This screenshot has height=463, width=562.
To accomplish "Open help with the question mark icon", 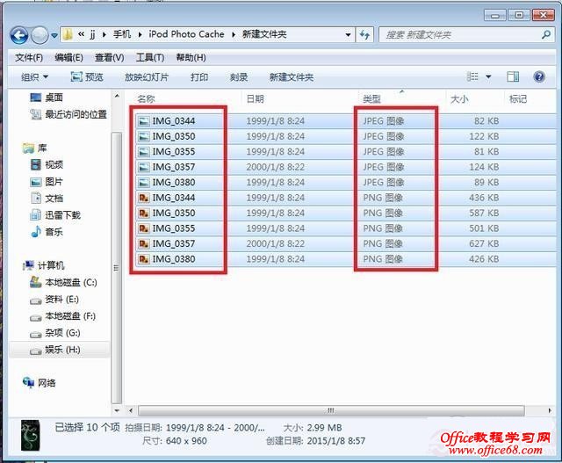I will [x=539, y=76].
